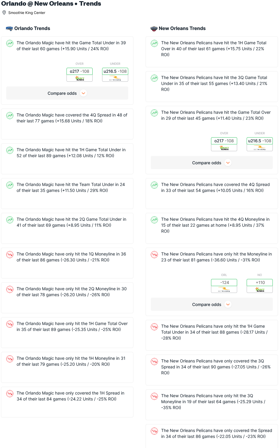Click the Orlando Magic team logo icon
Viewport: 279px width, 448px height.
point(9,29)
